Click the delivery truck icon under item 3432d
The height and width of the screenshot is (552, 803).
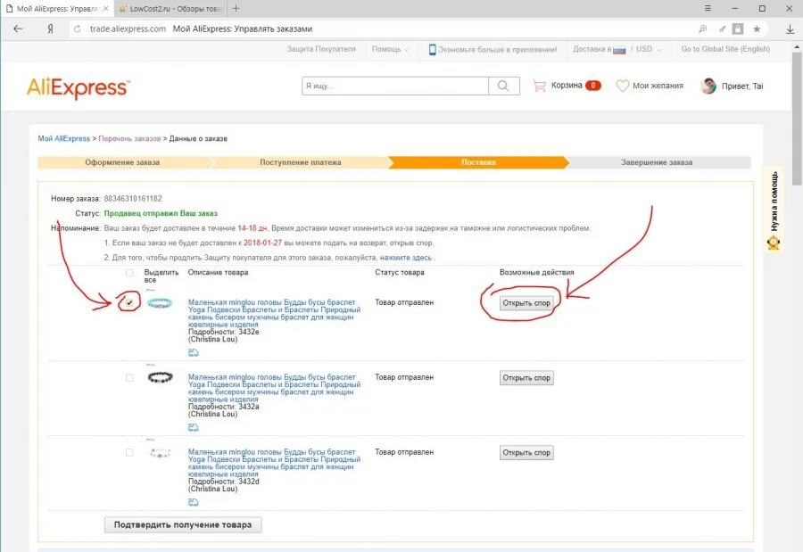click(x=193, y=502)
